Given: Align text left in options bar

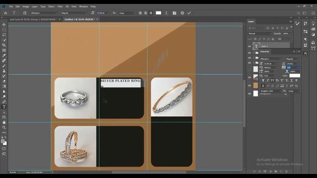Looking at the screenshot, I should 140,13.
